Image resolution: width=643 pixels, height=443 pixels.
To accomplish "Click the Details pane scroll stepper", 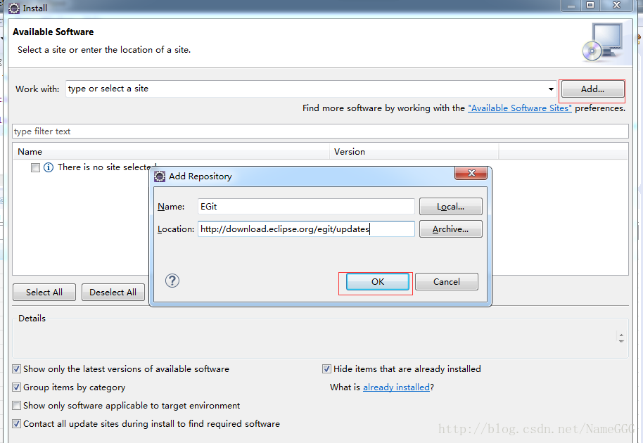I will tap(621, 338).
